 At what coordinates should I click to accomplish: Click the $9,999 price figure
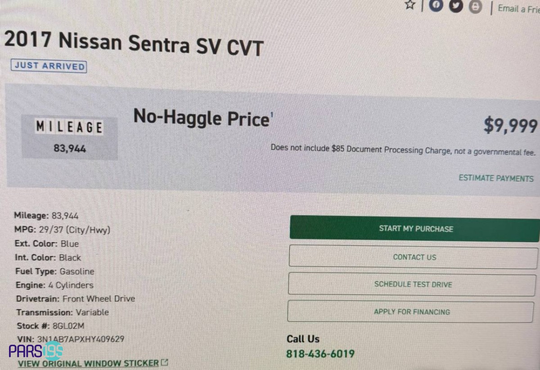511,126
